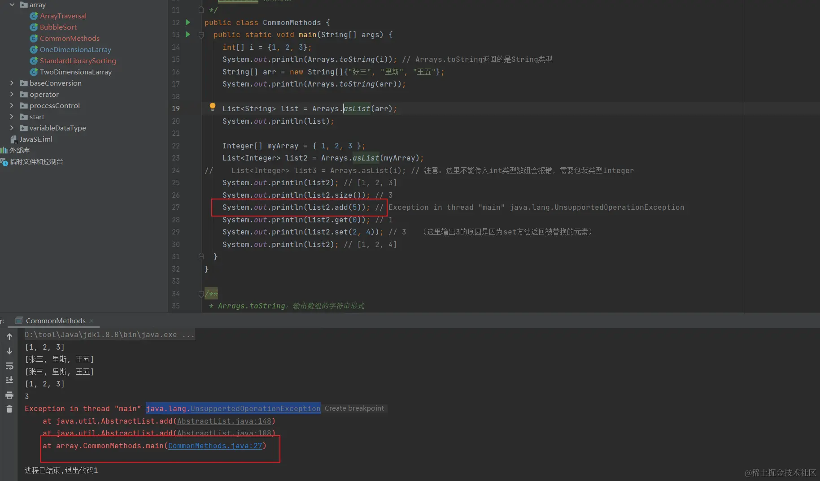Viewport: 820px width, 481px height.
Task: Fold the main method at line 13
Action: 201,35
